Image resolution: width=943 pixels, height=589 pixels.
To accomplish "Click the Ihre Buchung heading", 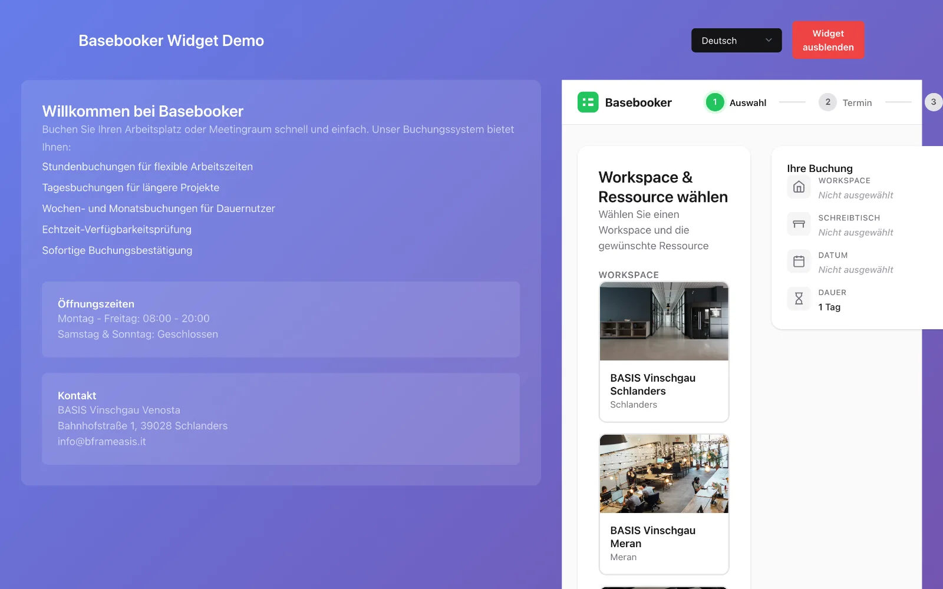I will point(820,168).
